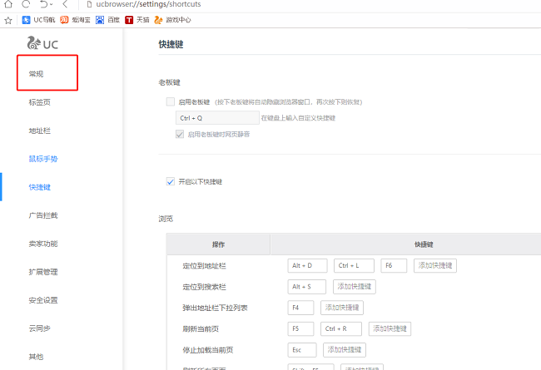Click the 快捷键 column header in the table
The height and width of the screenshot is (370, 541).
[x=424, y=244]
